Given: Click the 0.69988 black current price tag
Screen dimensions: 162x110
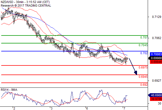Looking at the screenshot, I should tap(155, 58).
